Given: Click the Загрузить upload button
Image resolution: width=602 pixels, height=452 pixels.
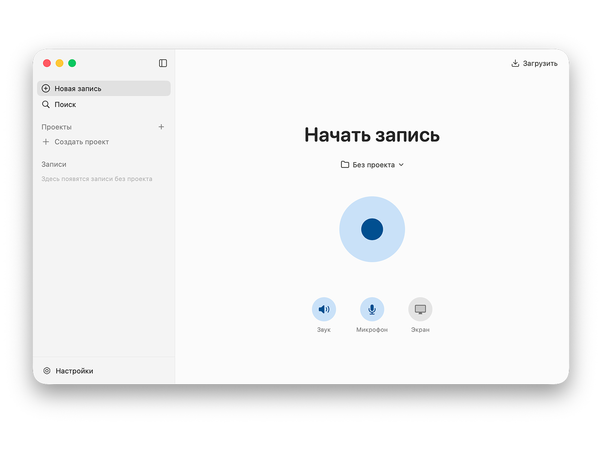Looking at the screenshot, I should coord(534,63).
